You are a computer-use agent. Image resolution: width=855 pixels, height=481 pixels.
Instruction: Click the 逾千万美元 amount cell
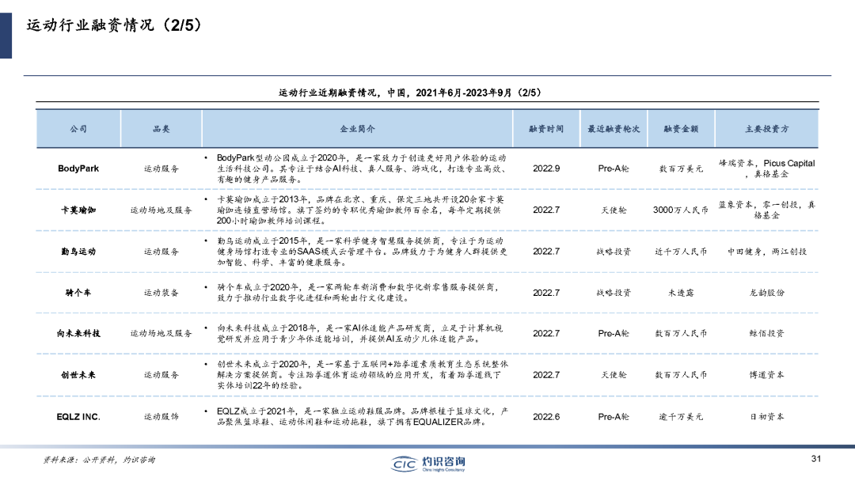pyautogui.click(x=681, y=417)
